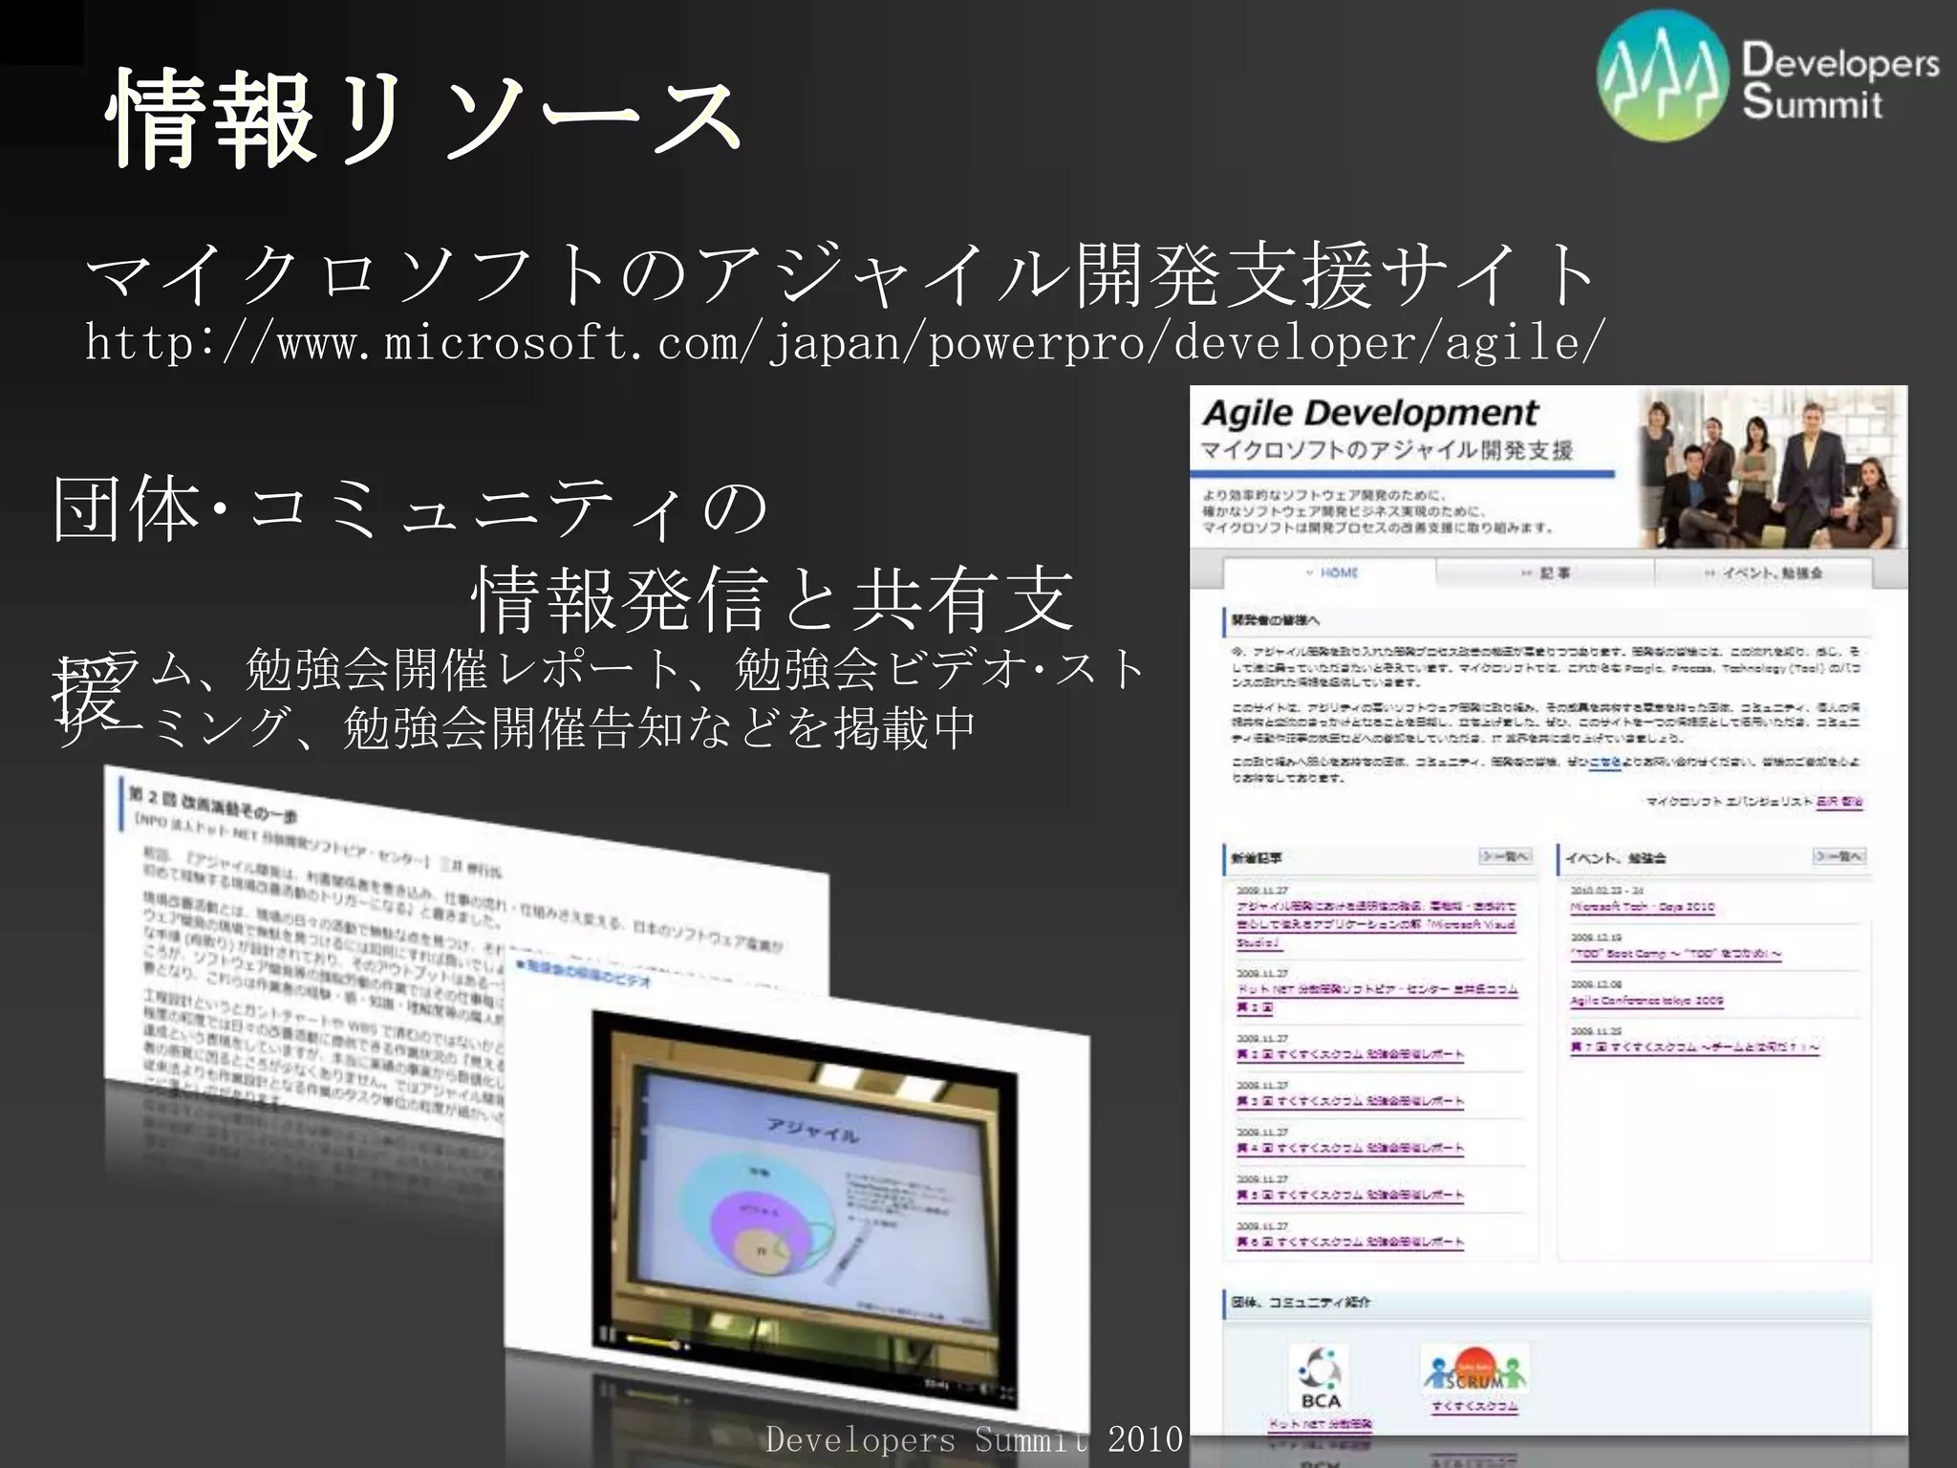The image size is (1957, 1468).
Task: Open 第4回 すくすくスクラム 勉強会開催レポート link
Action: click(x=1349, y=1148)
